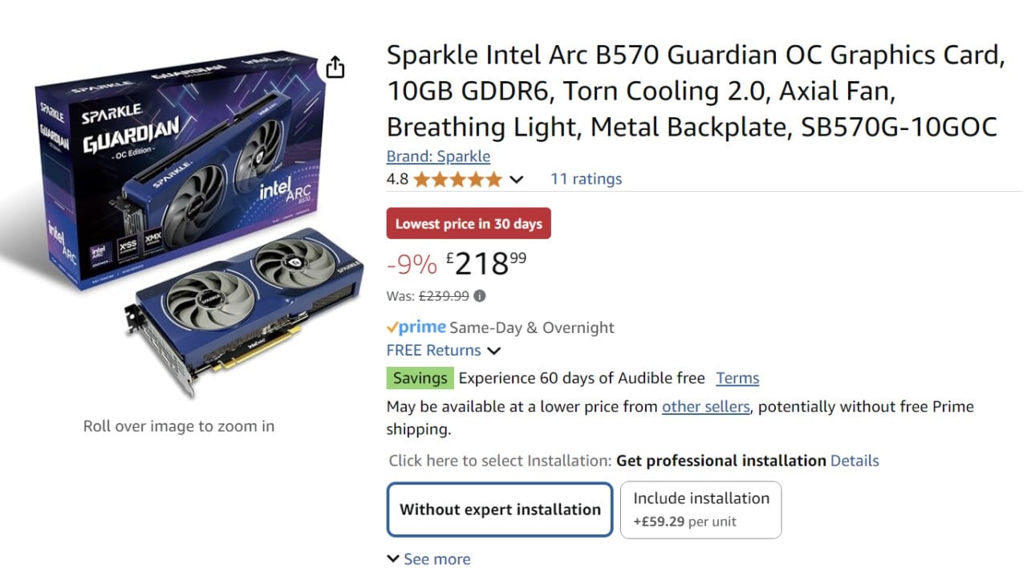Open the other sellers link
The height and width of the screenshot is (581, 1027).
pyautogui.click(x=705, y=407)
